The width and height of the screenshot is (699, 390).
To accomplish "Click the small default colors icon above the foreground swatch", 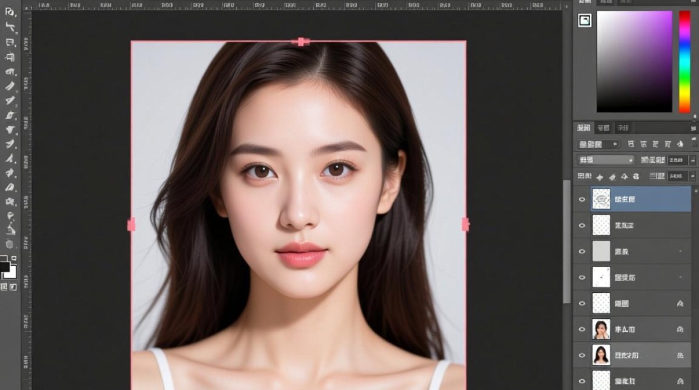I will click(x=3, y=258).
